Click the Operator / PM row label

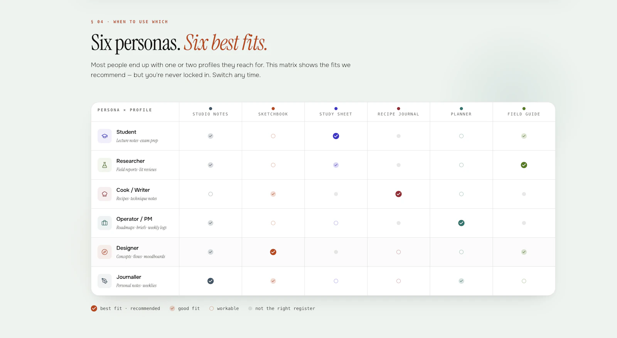(x=134, y=219)
